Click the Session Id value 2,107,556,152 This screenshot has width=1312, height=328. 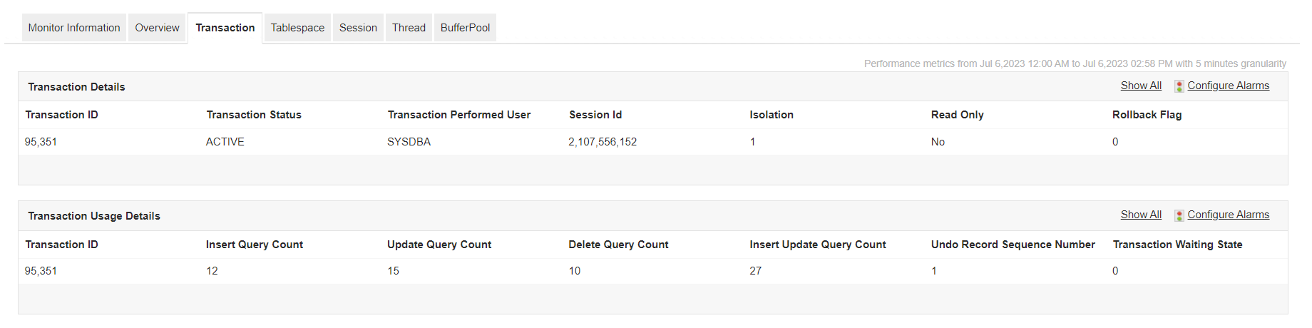click(x=603, y=142)
